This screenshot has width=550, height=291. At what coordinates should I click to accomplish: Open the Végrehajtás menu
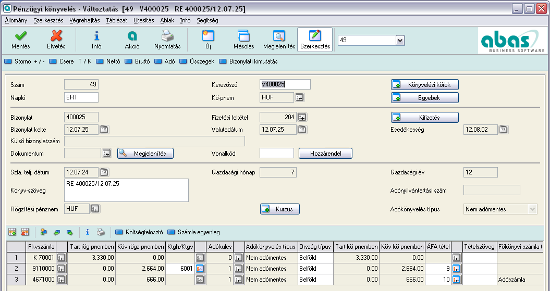coord(84,20)
